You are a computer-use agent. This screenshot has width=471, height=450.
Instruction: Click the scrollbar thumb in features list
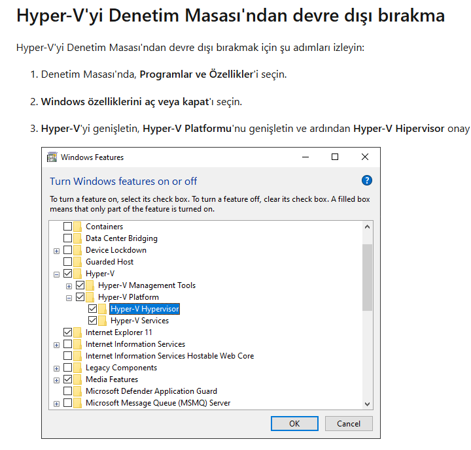point(367,278)
